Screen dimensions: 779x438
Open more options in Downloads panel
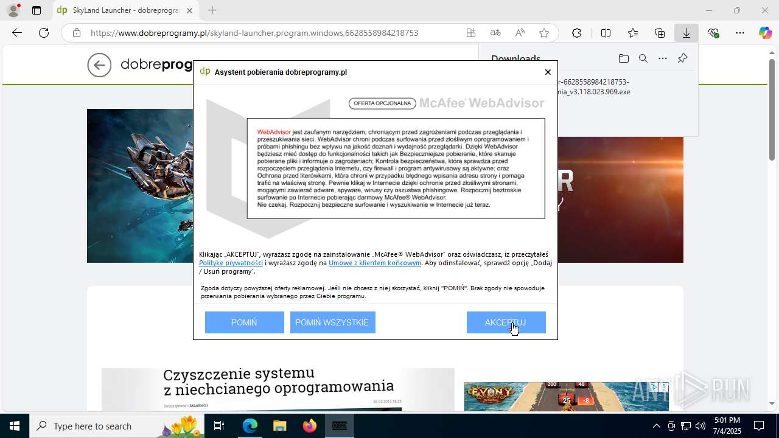tap(663, 58)
